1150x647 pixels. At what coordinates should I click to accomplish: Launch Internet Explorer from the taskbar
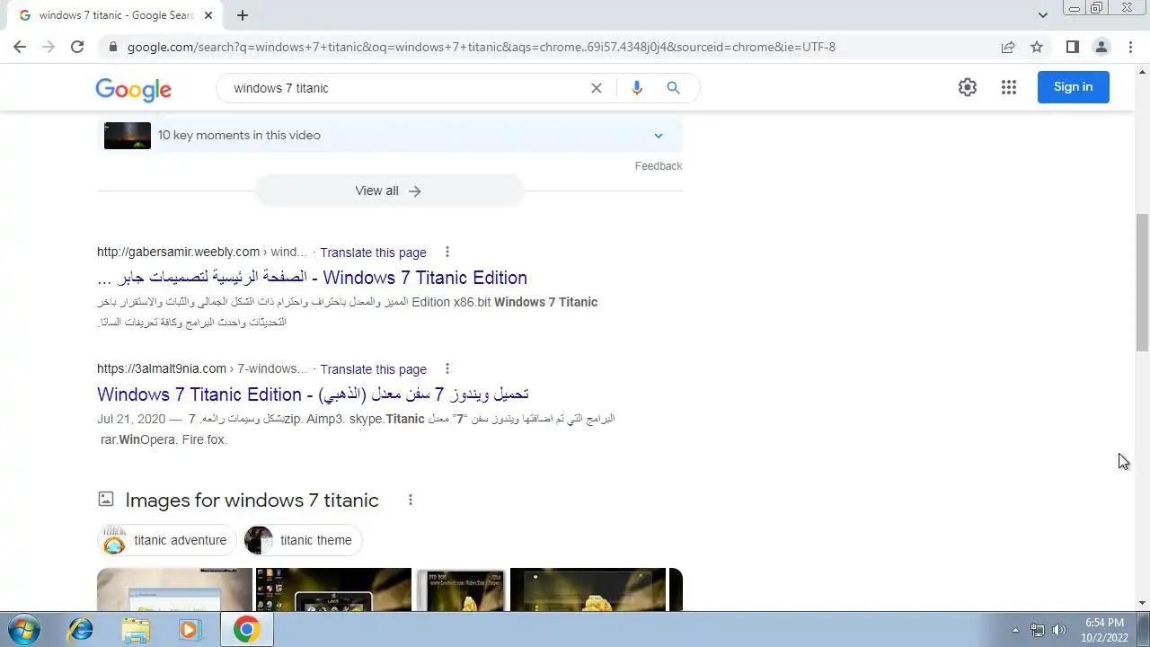(x=80, y=630)
